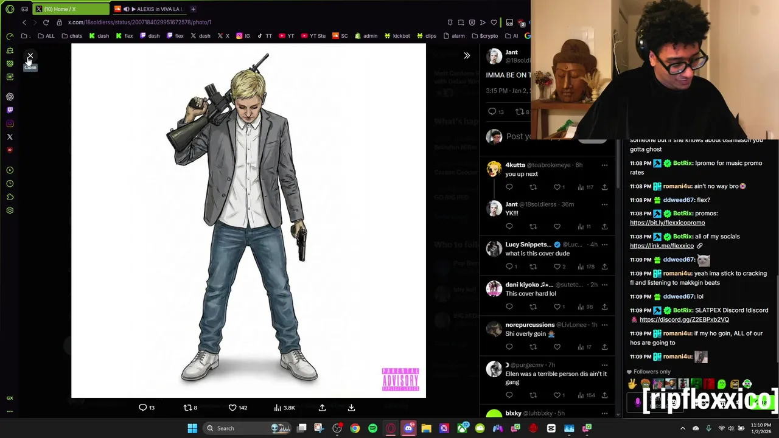Open more options on Lucy Snippets reply
Viewport: 779px width, 438px height.
tap(604, 245)
